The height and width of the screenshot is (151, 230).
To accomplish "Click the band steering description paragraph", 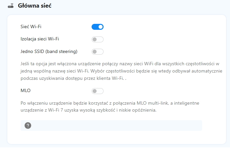I will pyautogui.click(x=121, y=71).
